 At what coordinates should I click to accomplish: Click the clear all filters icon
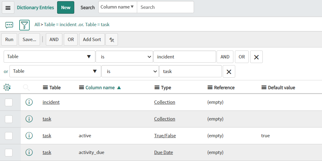[112, 40]
